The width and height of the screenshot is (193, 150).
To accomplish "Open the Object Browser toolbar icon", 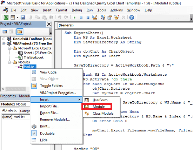I will [117, 18].
